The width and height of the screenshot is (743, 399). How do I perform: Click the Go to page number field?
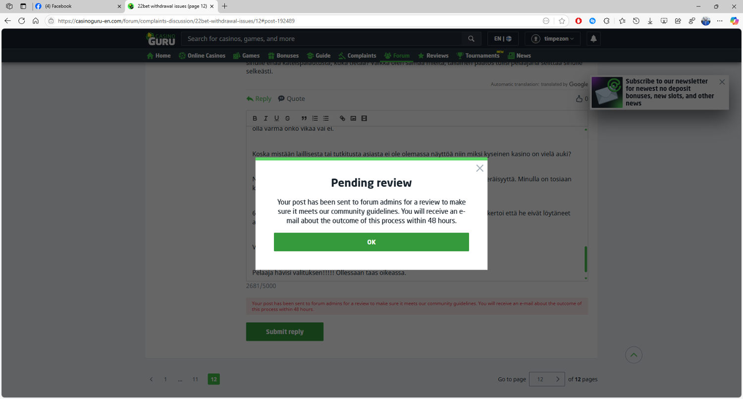[540, 379]
